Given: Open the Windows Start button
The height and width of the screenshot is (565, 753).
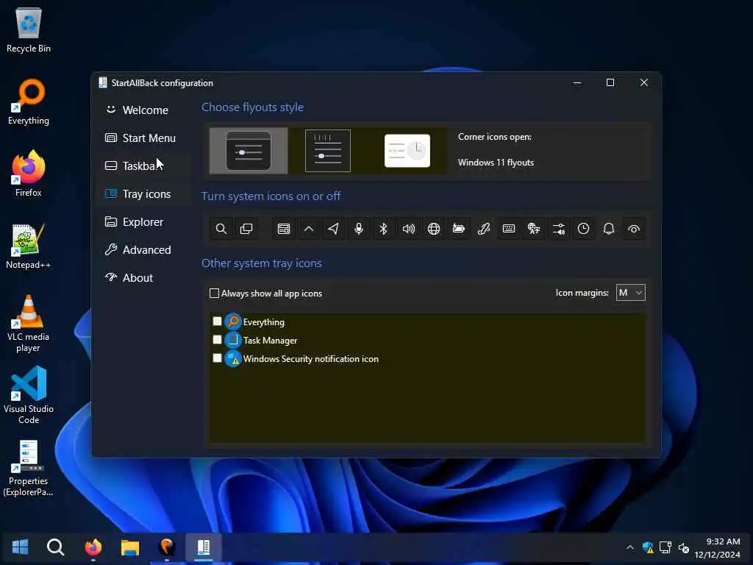Looking at the screenshot, I should tap(20, 547).
